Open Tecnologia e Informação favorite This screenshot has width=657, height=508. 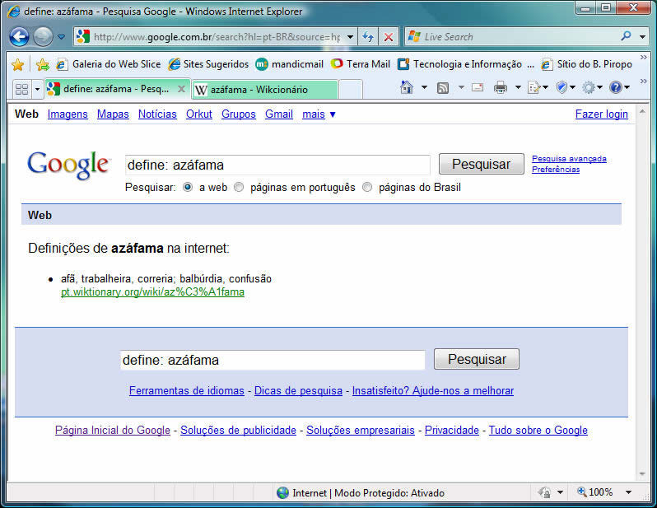466,64
